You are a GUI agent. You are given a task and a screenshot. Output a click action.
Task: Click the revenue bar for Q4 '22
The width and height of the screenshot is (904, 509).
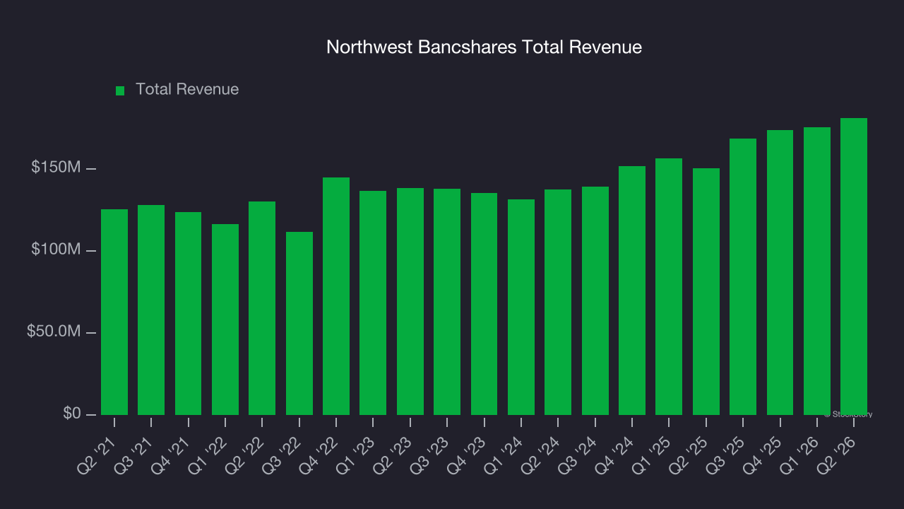[x=336, y=296]
